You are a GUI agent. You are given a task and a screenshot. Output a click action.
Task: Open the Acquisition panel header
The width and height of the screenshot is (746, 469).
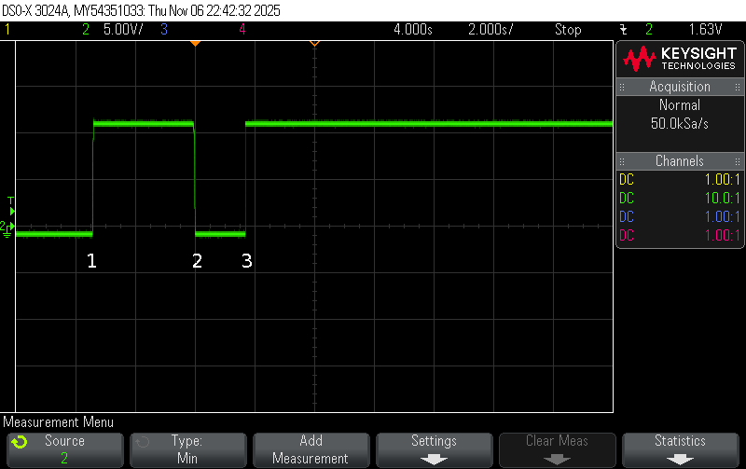tap(680, 87)
